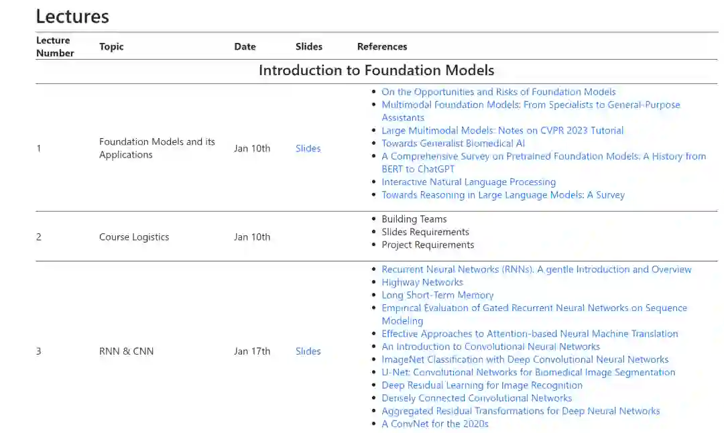Open 'ImageNet Classification' paper link
The image size is (724, 433).
point(525,360)
